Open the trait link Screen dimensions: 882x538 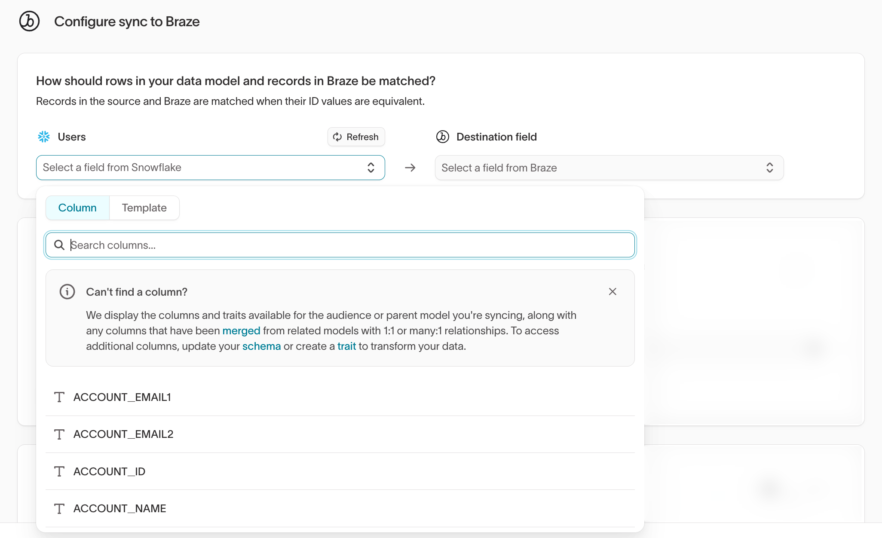click(x=346, y=346)
